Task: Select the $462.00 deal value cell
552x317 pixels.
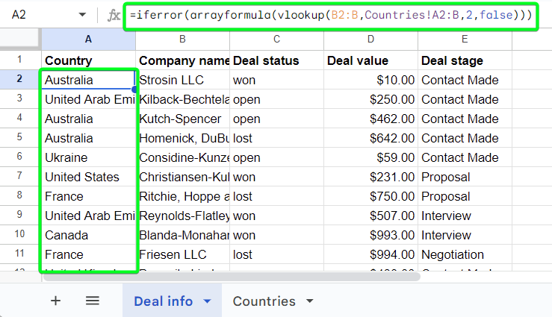Action: click(x=370, y=119)
